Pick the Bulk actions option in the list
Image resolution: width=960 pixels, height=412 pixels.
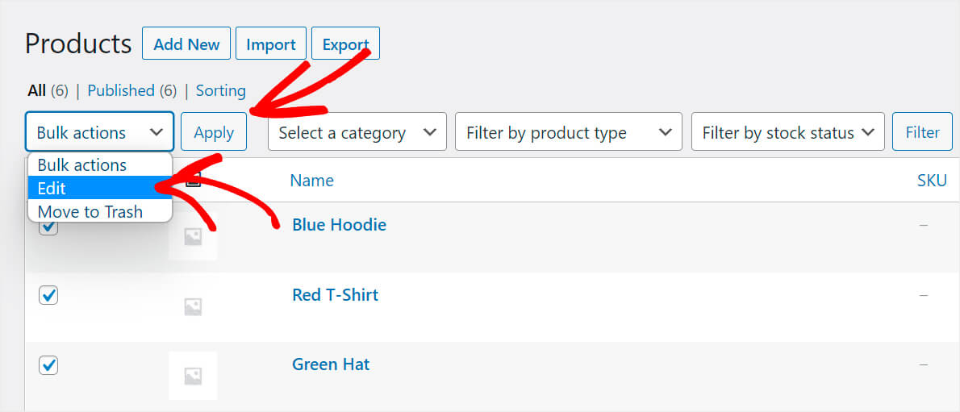82,164
